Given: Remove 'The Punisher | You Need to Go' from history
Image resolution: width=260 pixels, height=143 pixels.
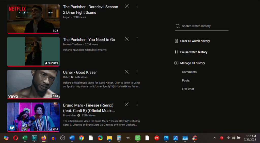Looking at the screenshot, I should click(127, 39).
